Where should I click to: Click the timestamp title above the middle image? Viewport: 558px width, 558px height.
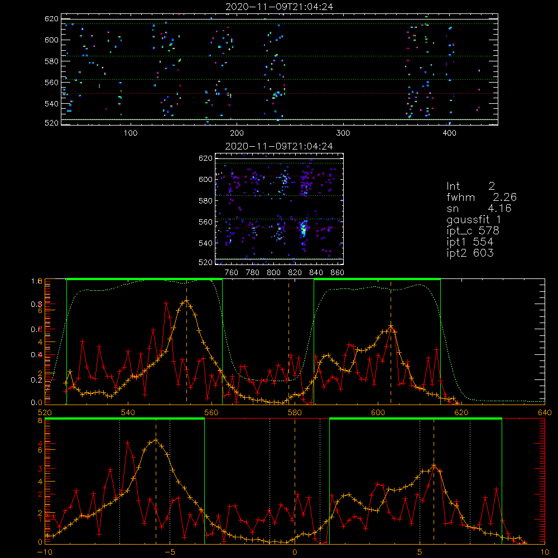pyautogui.click(x=280, y=146)
